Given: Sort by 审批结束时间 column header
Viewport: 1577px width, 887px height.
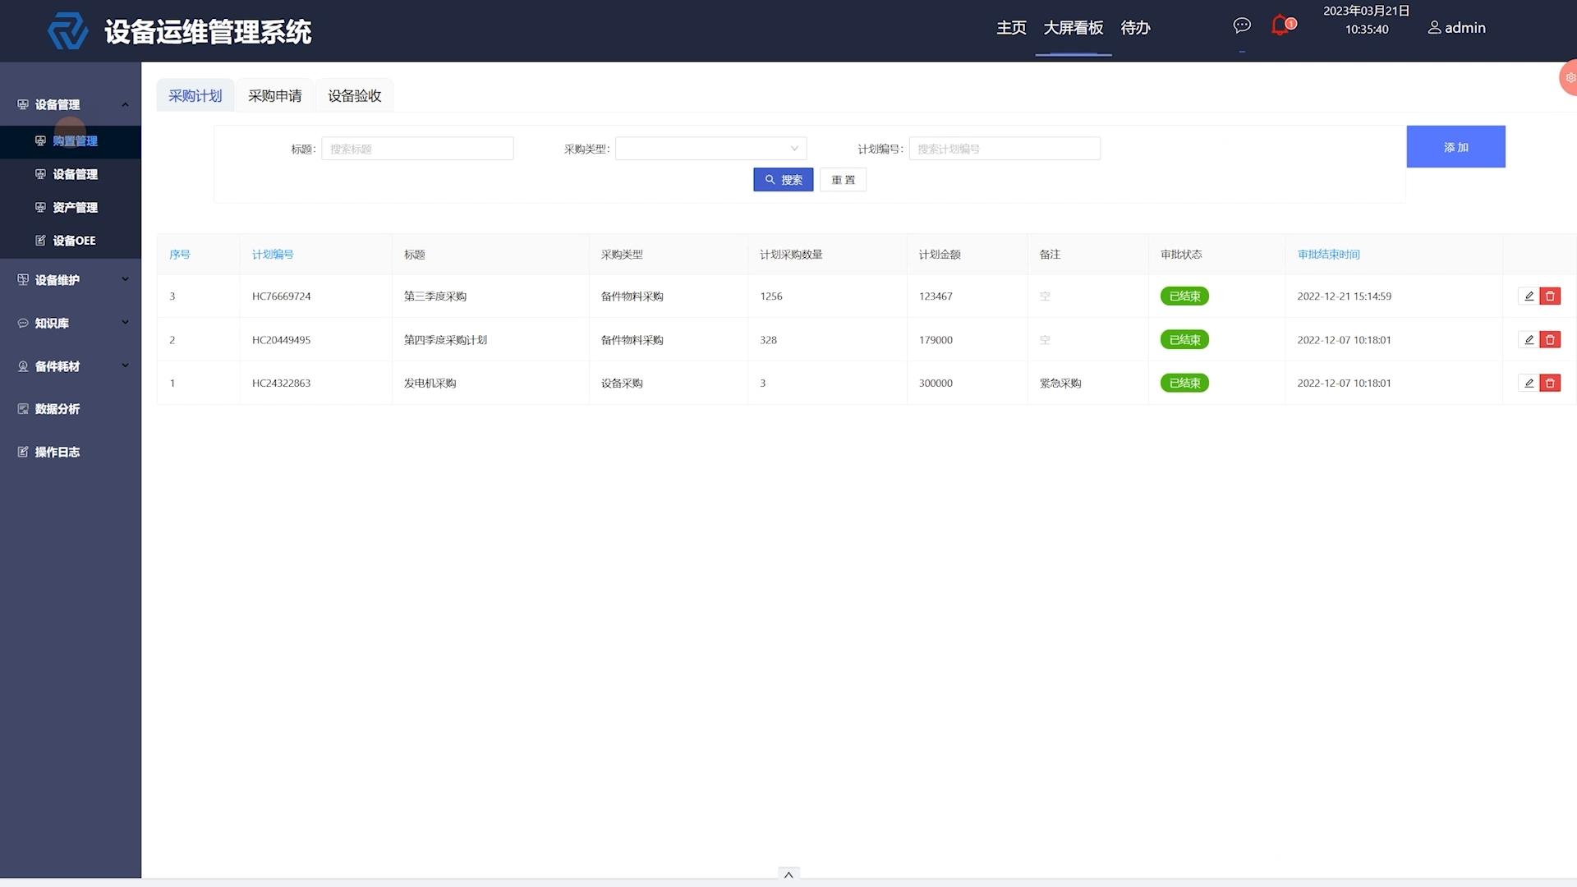Looking at the screenshot, I should point(1328,255).
